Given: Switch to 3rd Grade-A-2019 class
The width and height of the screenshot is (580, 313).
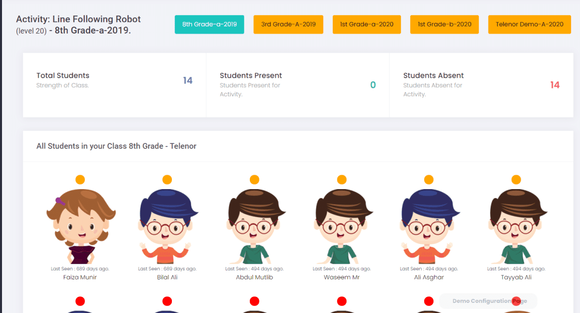Looking at the screenshot, I should [x=288, y=25].
